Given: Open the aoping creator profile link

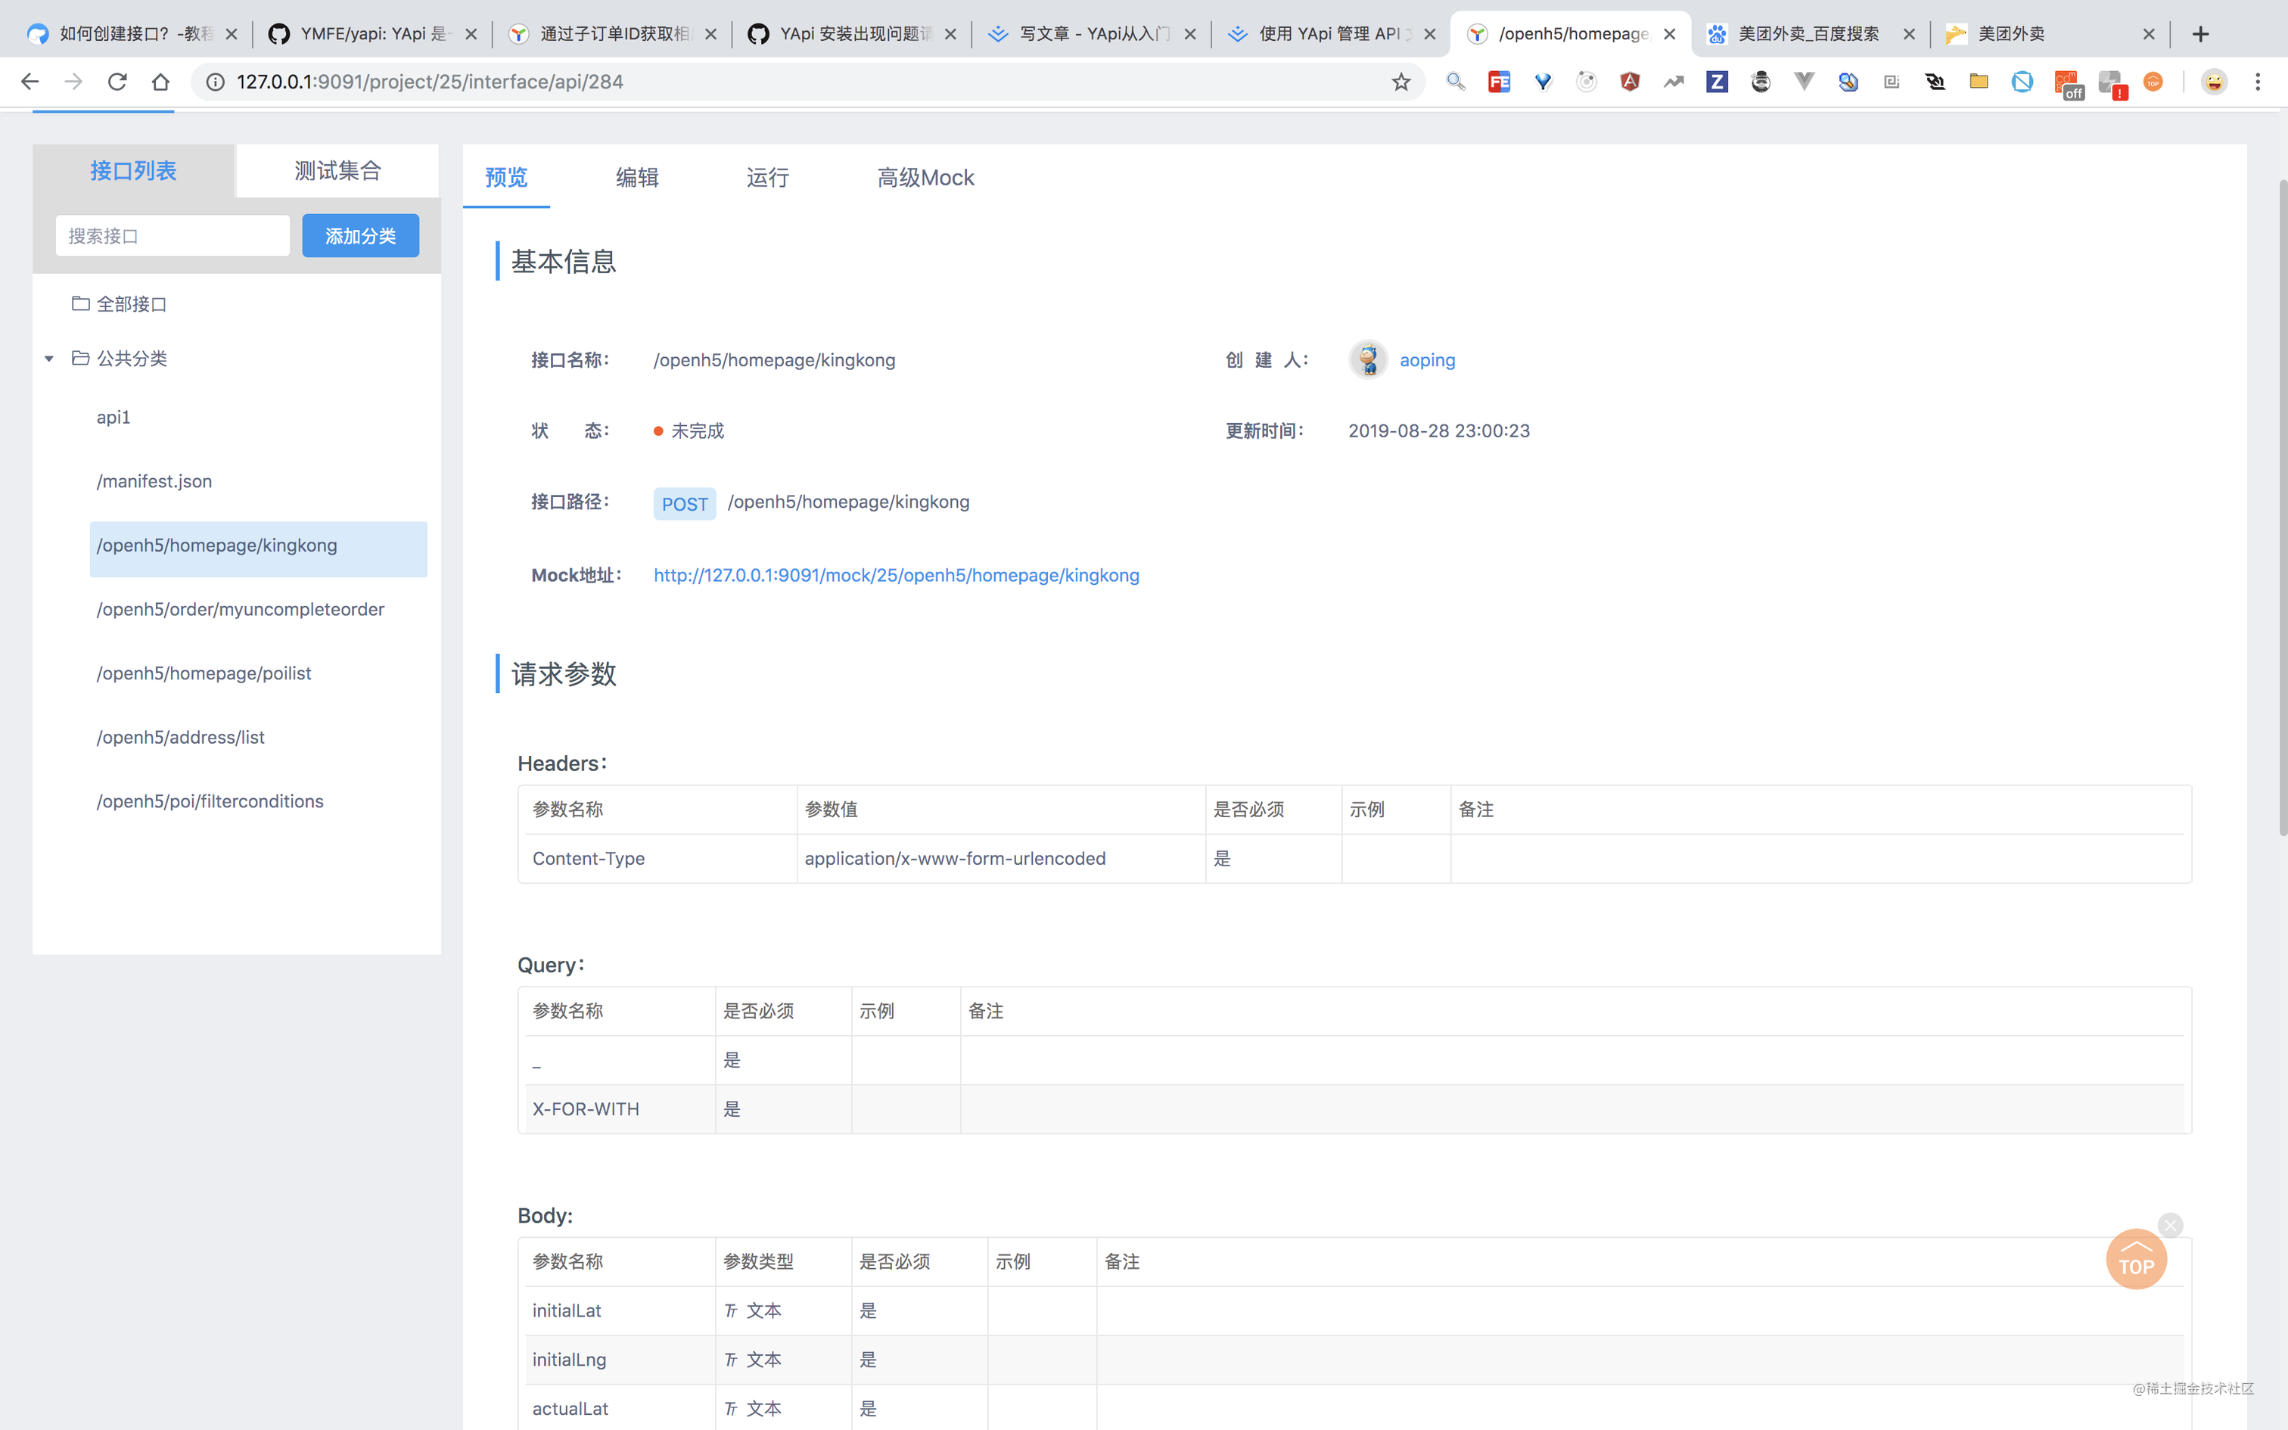Looking at the screenshot, I should 1427,359.
